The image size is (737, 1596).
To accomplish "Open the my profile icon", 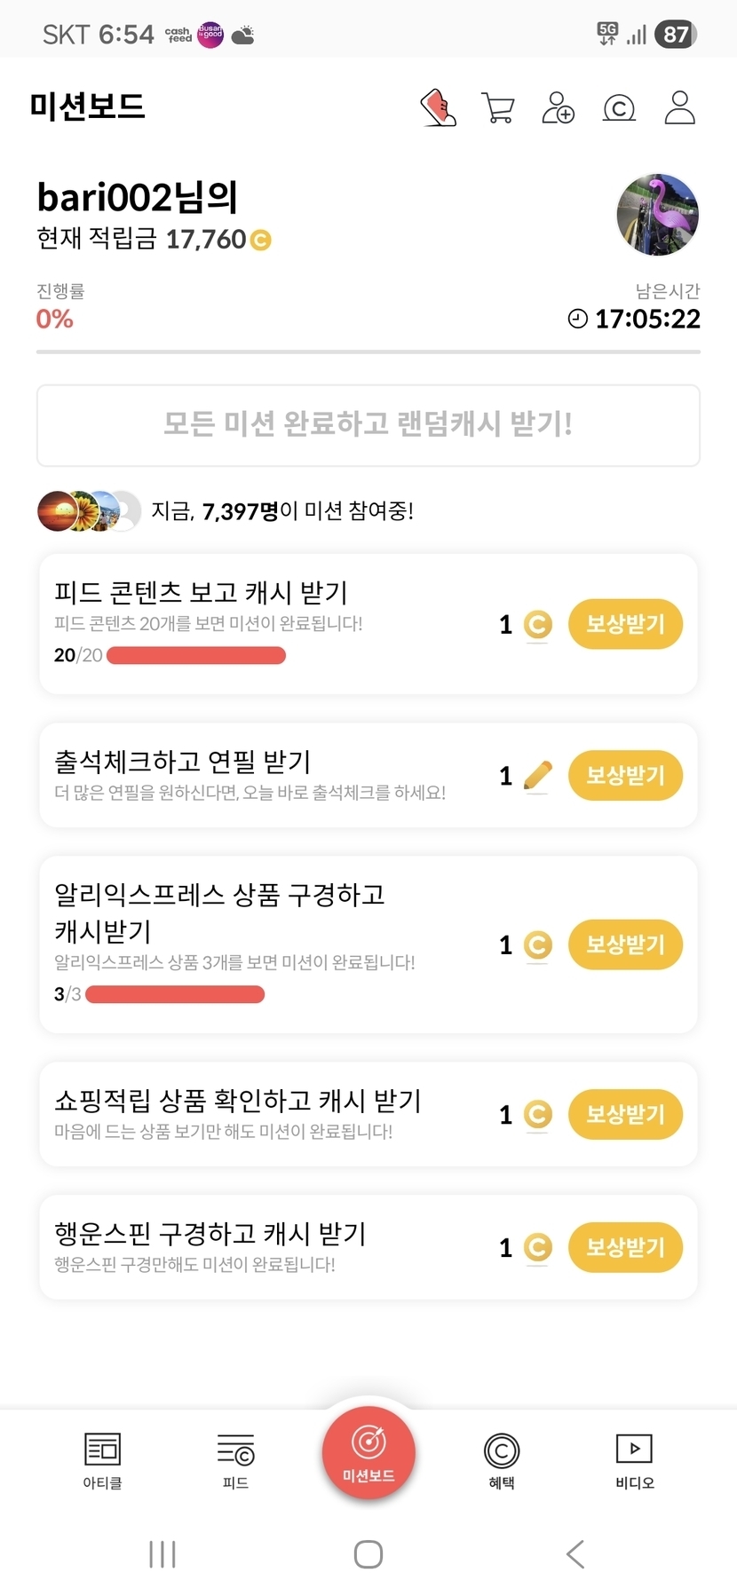I will point(679,108).
